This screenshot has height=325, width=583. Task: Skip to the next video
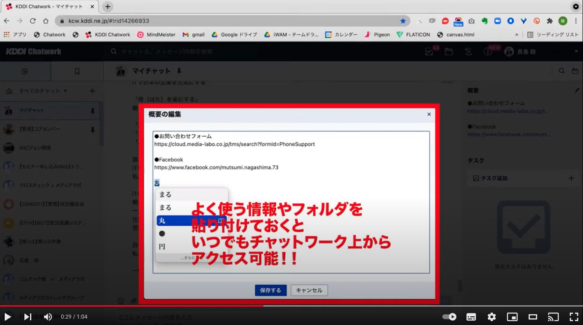point(27,317)
